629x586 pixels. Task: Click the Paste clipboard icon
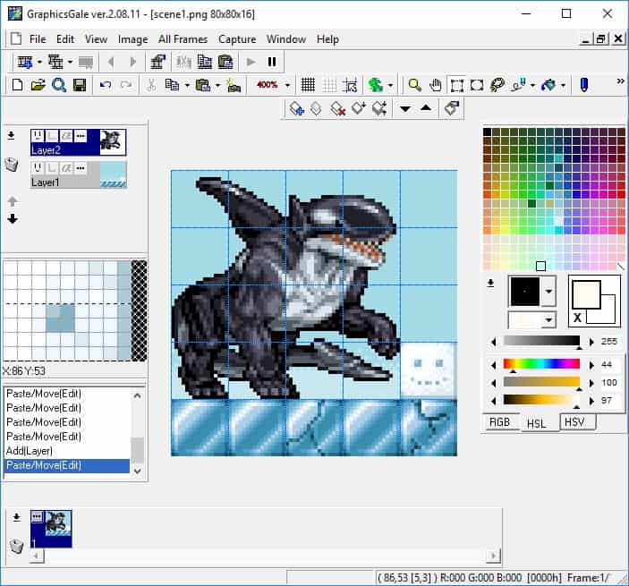click(x=203, y=85)
